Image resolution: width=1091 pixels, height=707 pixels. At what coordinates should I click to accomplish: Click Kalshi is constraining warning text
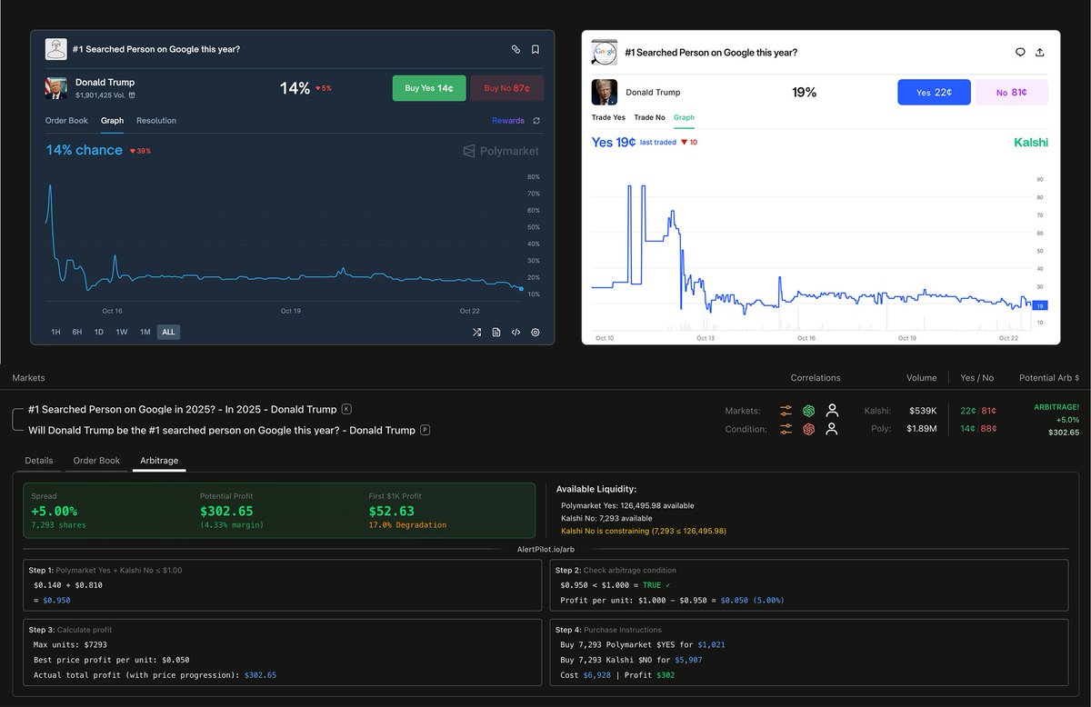[644, 531]
